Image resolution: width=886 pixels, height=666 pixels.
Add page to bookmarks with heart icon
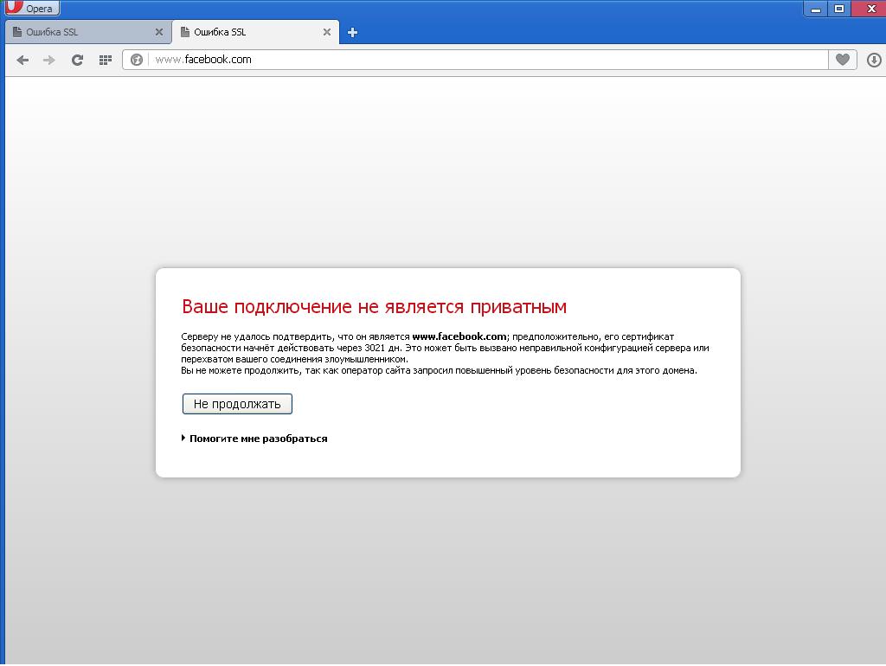click(843, 60)
